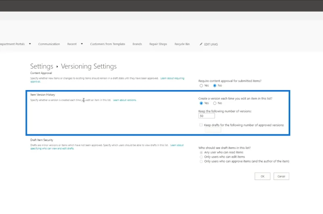Click the Draft Item Security heading
The width and height of the screenshot is (323, 214).
tap(42, 140)
